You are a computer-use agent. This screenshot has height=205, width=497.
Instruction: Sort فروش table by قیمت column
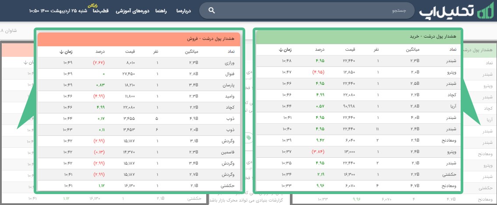point(130,52)
